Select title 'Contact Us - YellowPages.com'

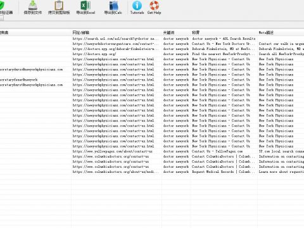coord(217,151)
